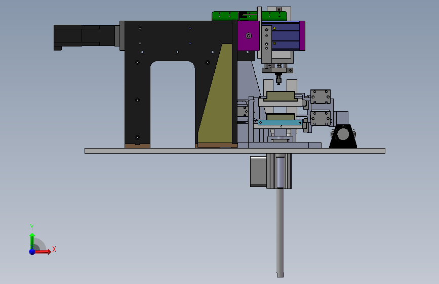439x284 pixels.
Task: Select the gray motor under the base plate
Action: 258,171
